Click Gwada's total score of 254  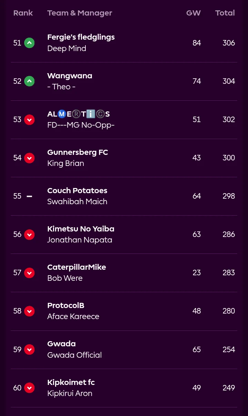tap(229, 349)
